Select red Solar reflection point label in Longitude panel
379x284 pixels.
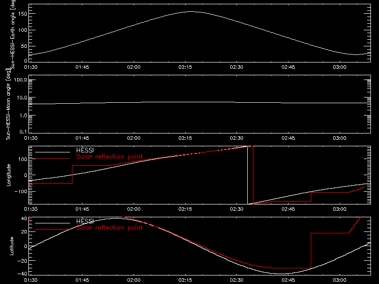[109, 157]
